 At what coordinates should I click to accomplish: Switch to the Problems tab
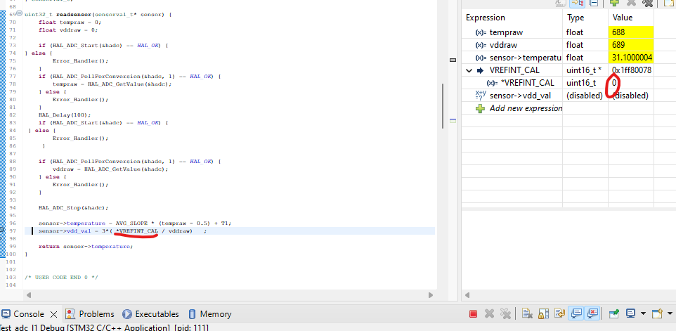tap(91, 313)
